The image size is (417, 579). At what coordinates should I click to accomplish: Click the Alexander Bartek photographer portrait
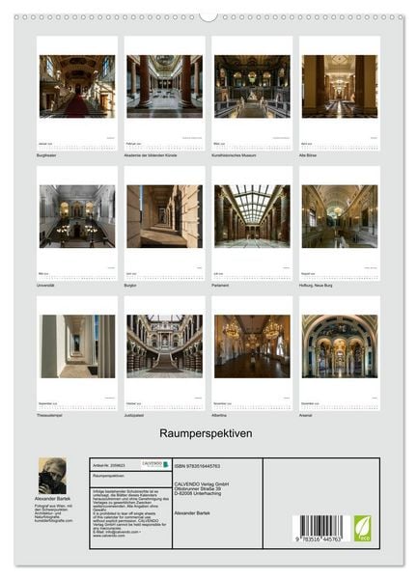pos(52,476)
